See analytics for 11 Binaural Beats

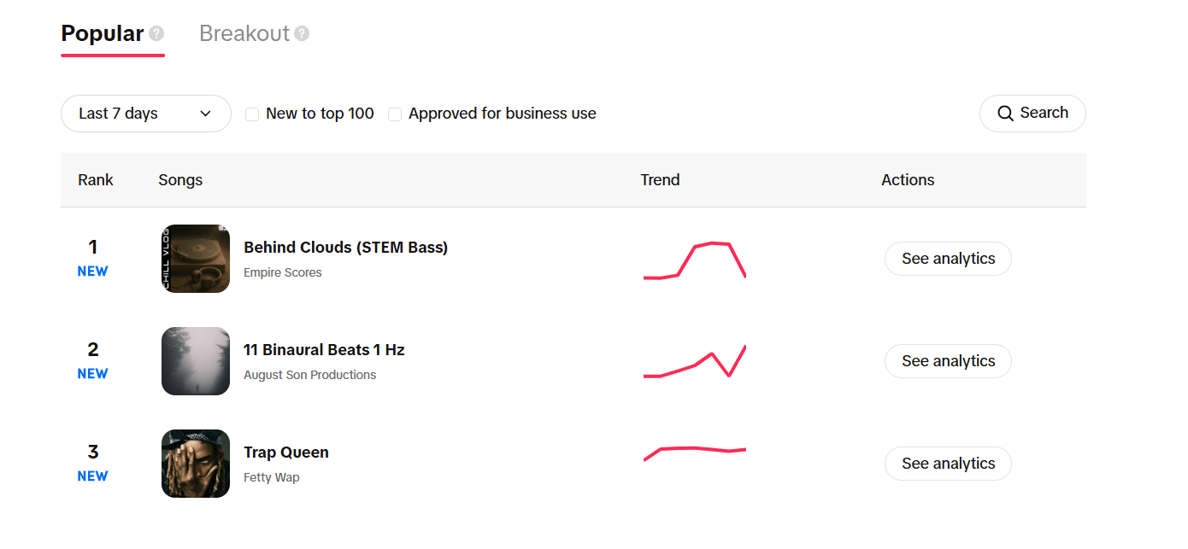948,361
